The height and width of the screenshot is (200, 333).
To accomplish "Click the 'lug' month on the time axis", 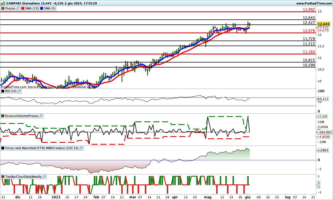I will tap(288, 197).
